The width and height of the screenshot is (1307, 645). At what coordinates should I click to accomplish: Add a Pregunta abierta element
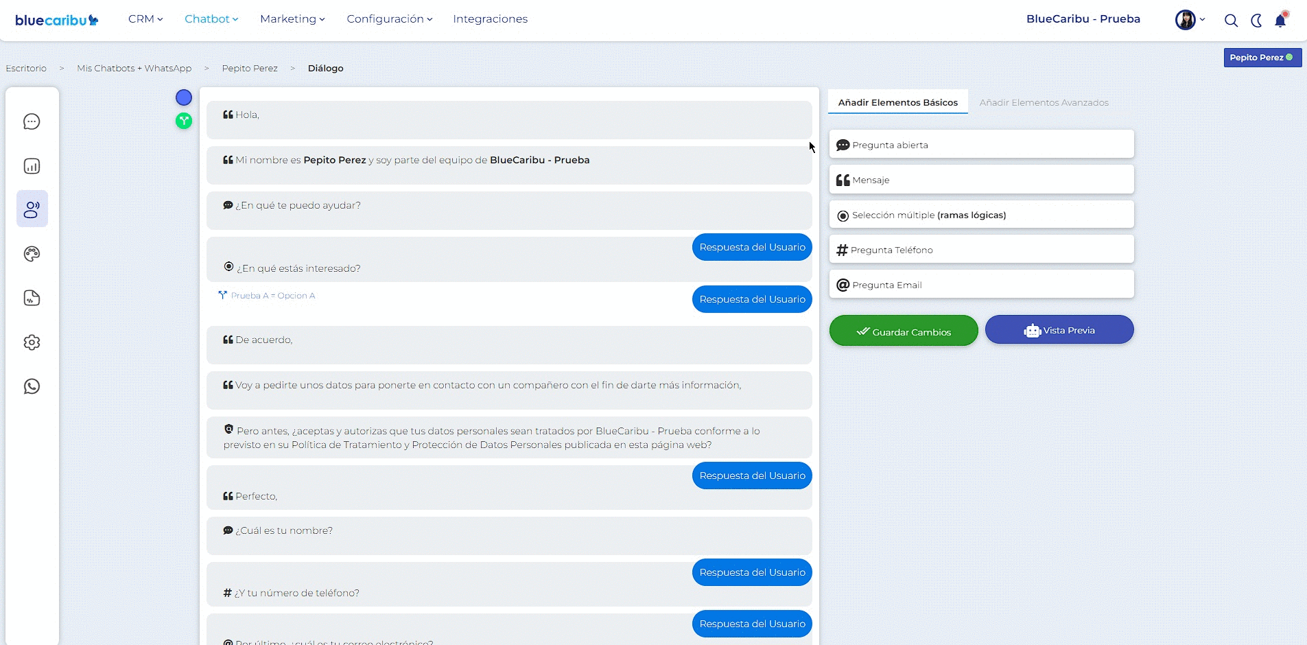click(981, 145)
